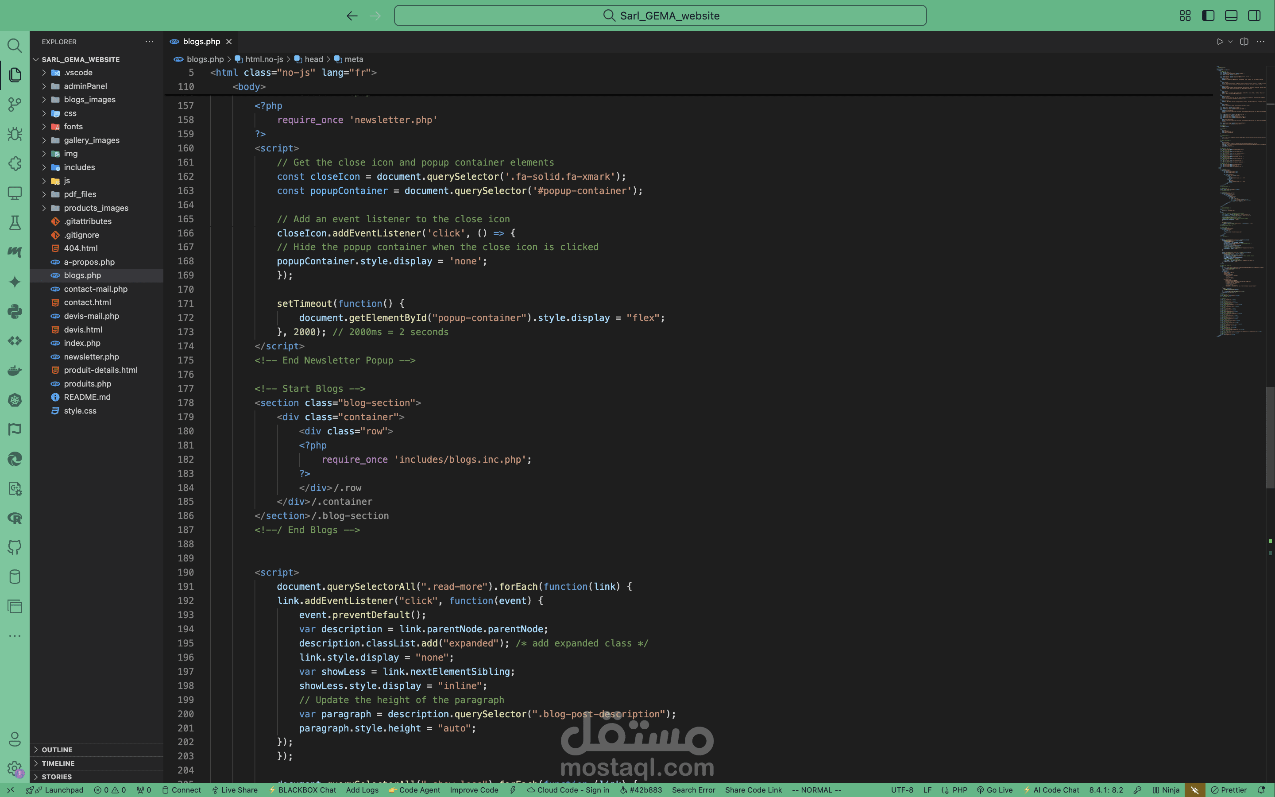Click the LF end-of-line indicator
Viewport: 1275px width, 797px height.
click(x=927, y=789)
